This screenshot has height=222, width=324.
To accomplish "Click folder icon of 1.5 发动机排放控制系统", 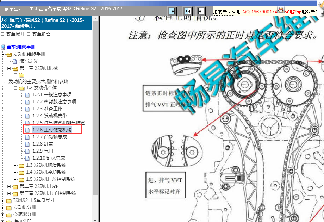I will (x=21, y=180).
